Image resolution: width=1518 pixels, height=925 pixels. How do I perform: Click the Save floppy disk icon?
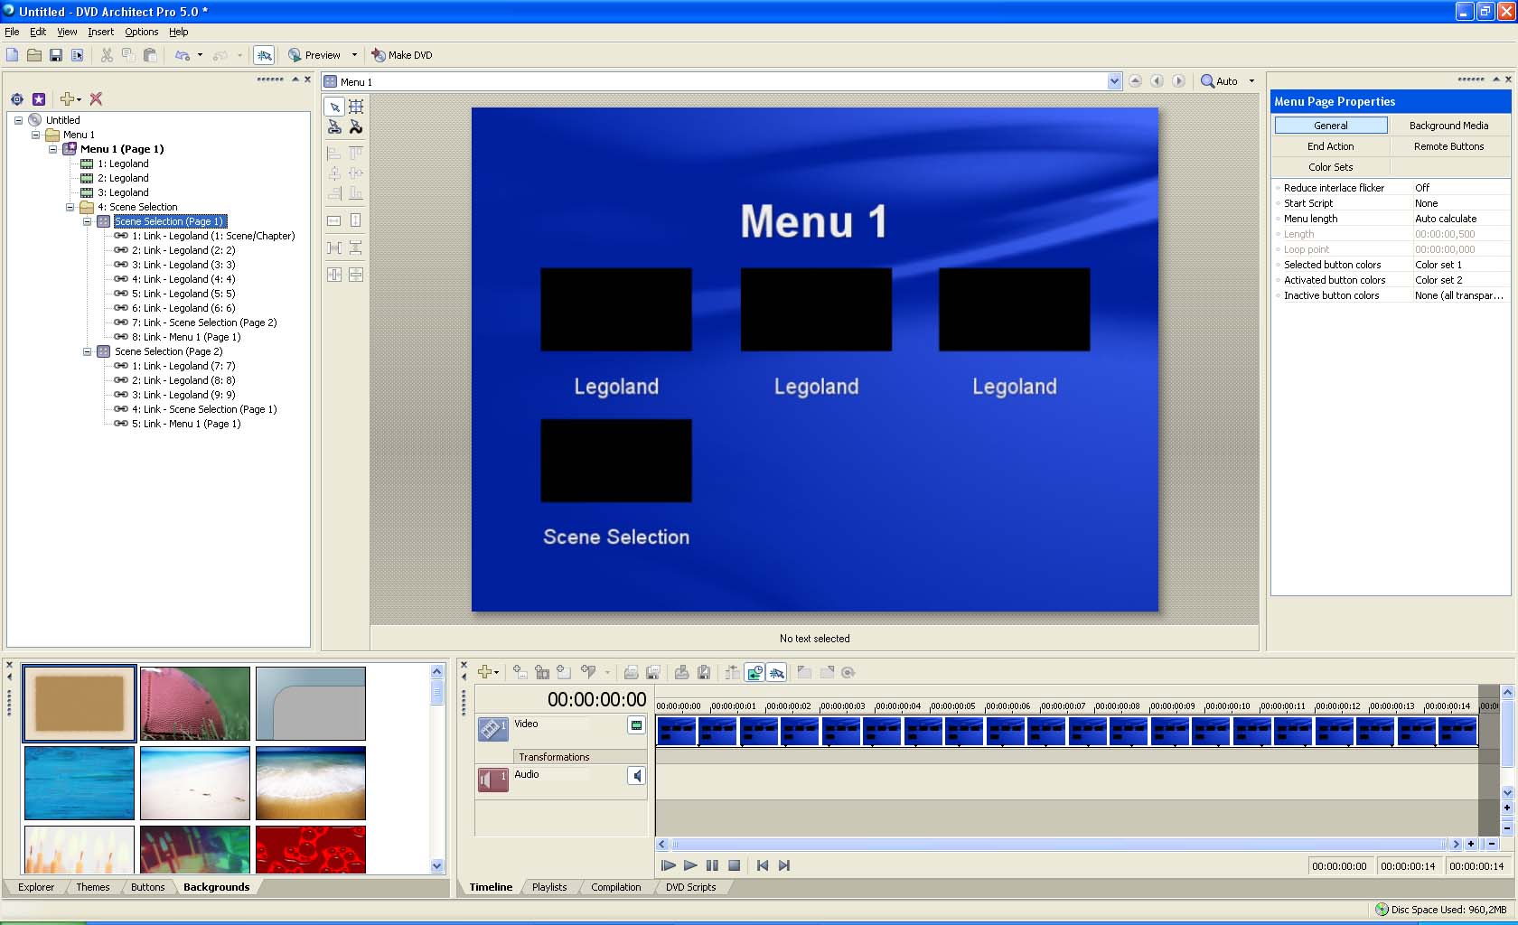tap(55, 55)
